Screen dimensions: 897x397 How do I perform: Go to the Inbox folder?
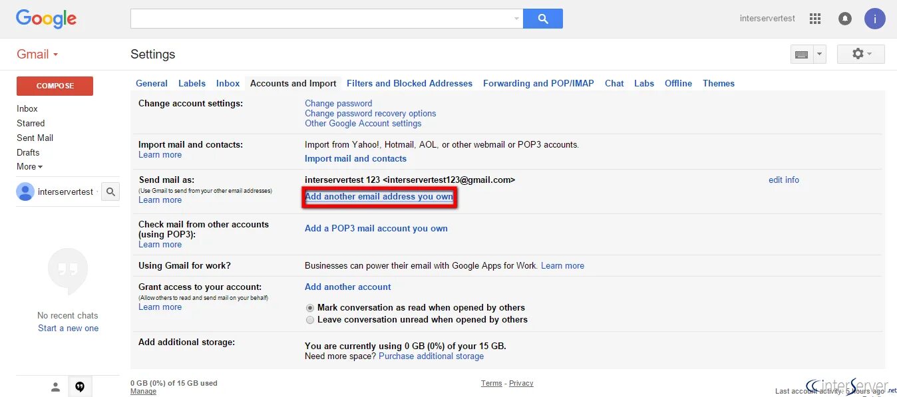(x=27, y=108)
